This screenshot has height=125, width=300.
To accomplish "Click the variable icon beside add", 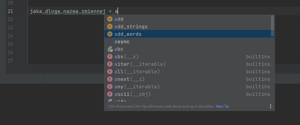I will point(110,19).
